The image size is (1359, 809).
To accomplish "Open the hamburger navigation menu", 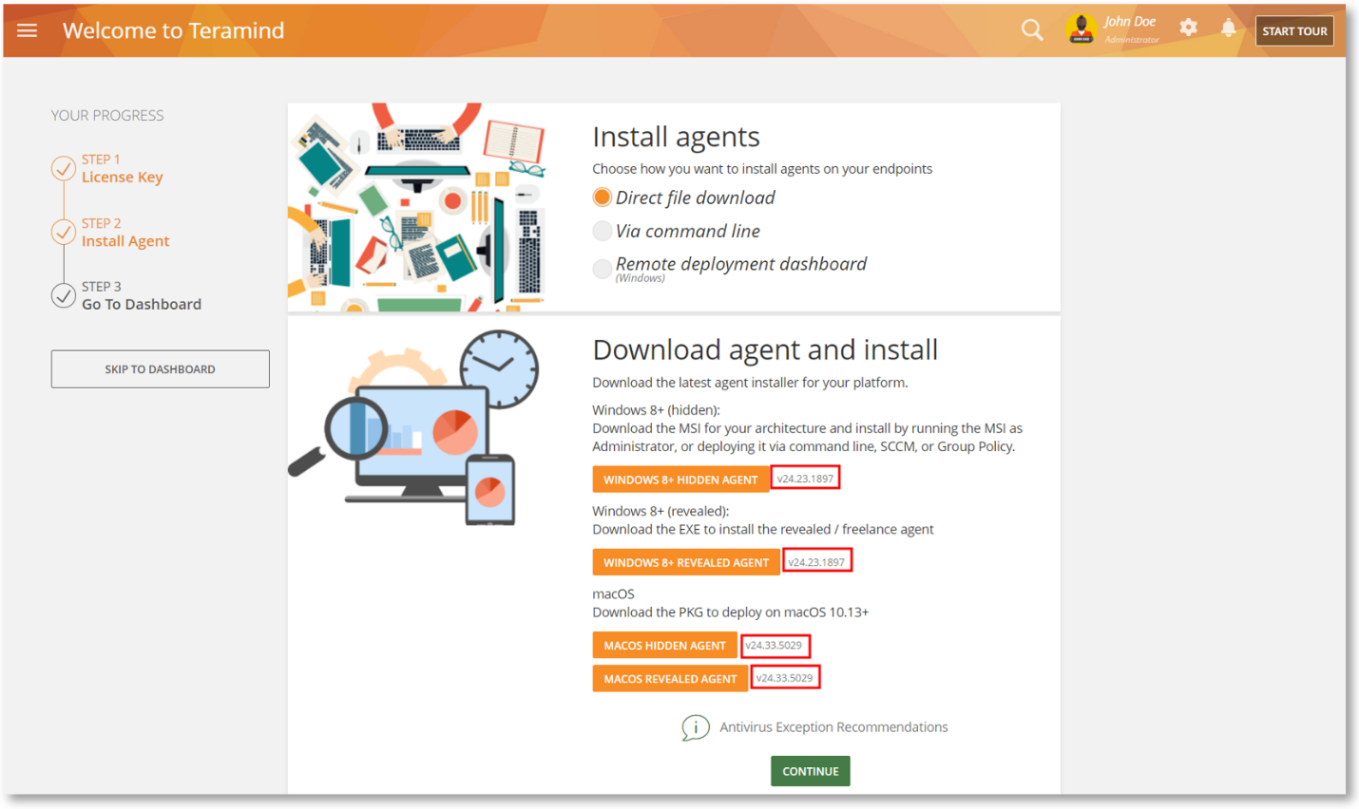I will pyautogui.click(x=27, y=30).
